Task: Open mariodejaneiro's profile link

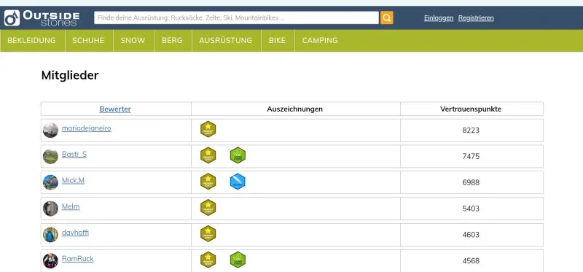Action: [x=86, y=128]
